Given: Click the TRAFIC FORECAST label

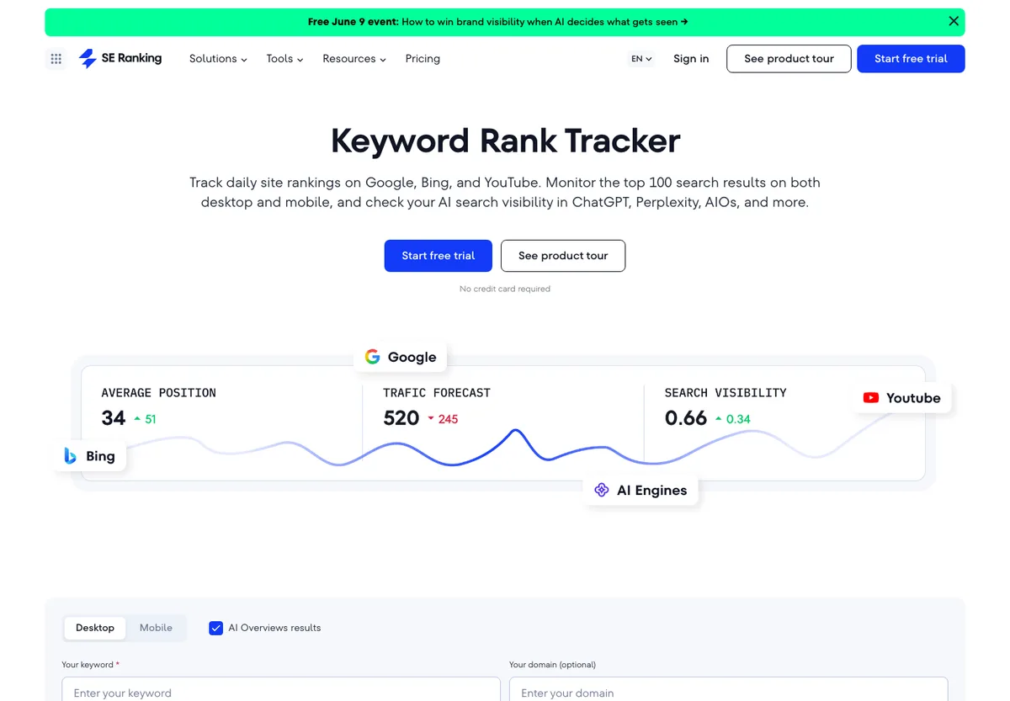Looking at the screenshot, I should [x=437, y=393].
